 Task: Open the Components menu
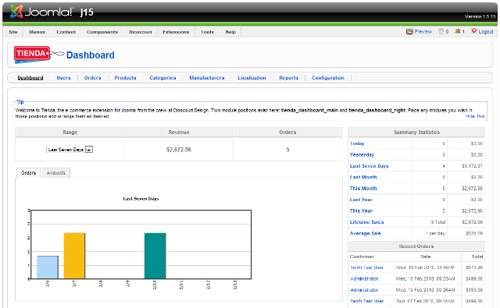point(102,32)
